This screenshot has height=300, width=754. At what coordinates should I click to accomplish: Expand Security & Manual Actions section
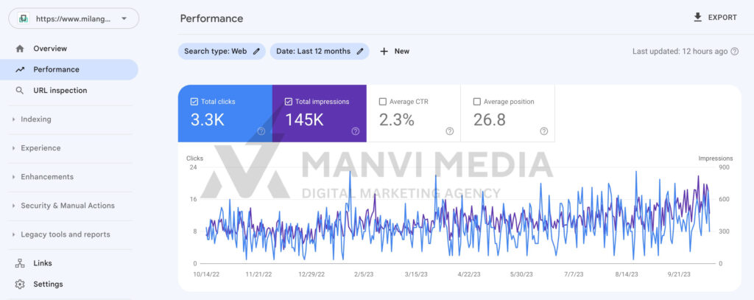(68, 206)
